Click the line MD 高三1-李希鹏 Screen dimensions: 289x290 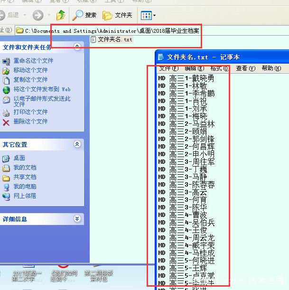(x=186, y=94)
